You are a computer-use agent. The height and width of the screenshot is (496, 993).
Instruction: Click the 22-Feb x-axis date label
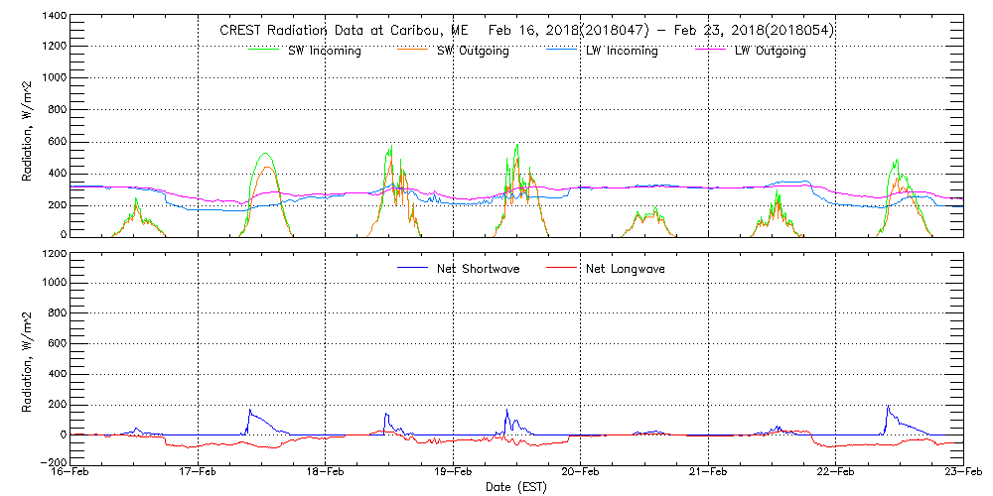pos(835,472)
